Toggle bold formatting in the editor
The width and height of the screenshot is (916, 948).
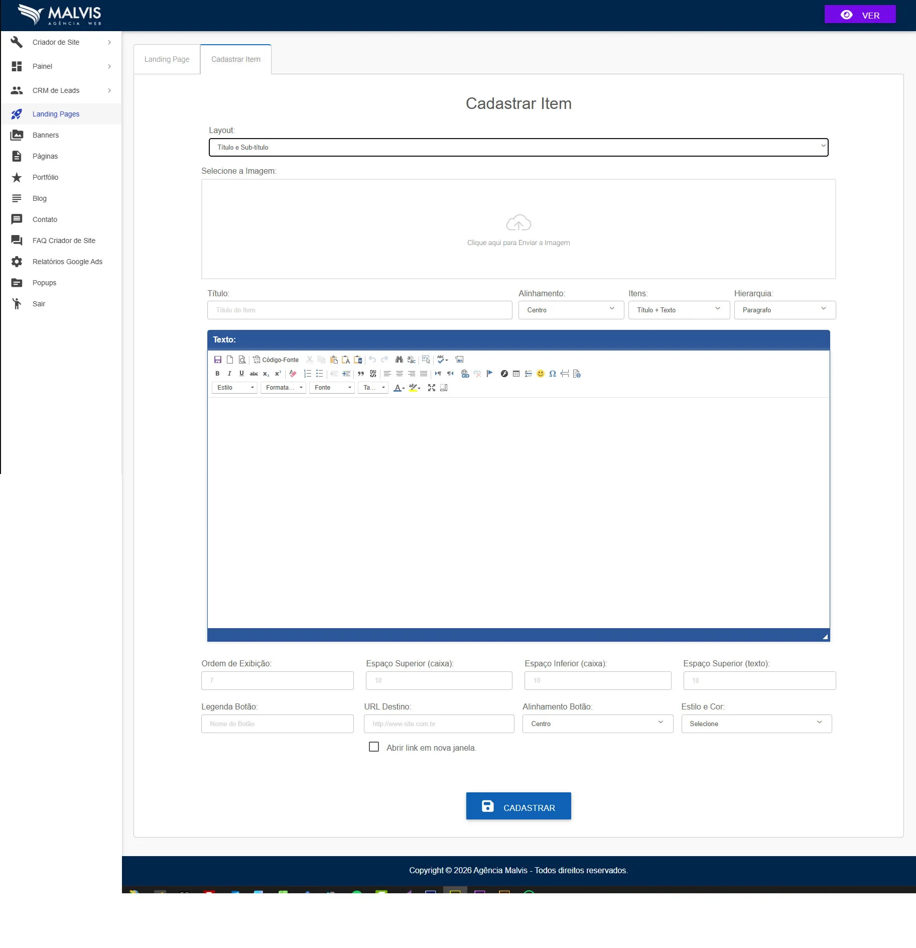click(217, 374)
